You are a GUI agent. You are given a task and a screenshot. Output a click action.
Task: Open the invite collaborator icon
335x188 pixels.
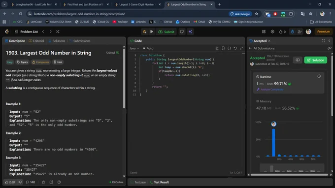click(x=300, y=31)
